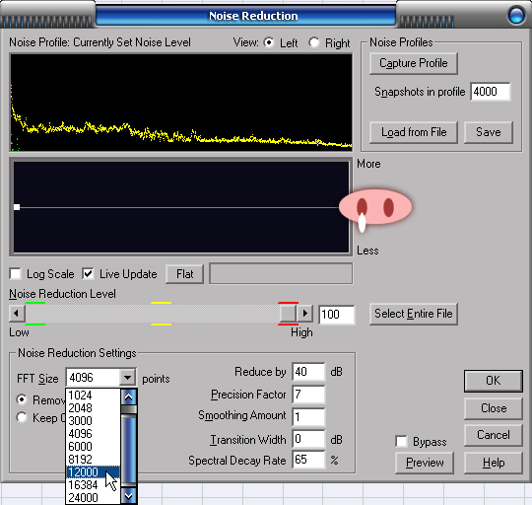532x505 pixels.
Task: Select the Left view radio button
Action: pyautogui.click(x=269, y=42)
